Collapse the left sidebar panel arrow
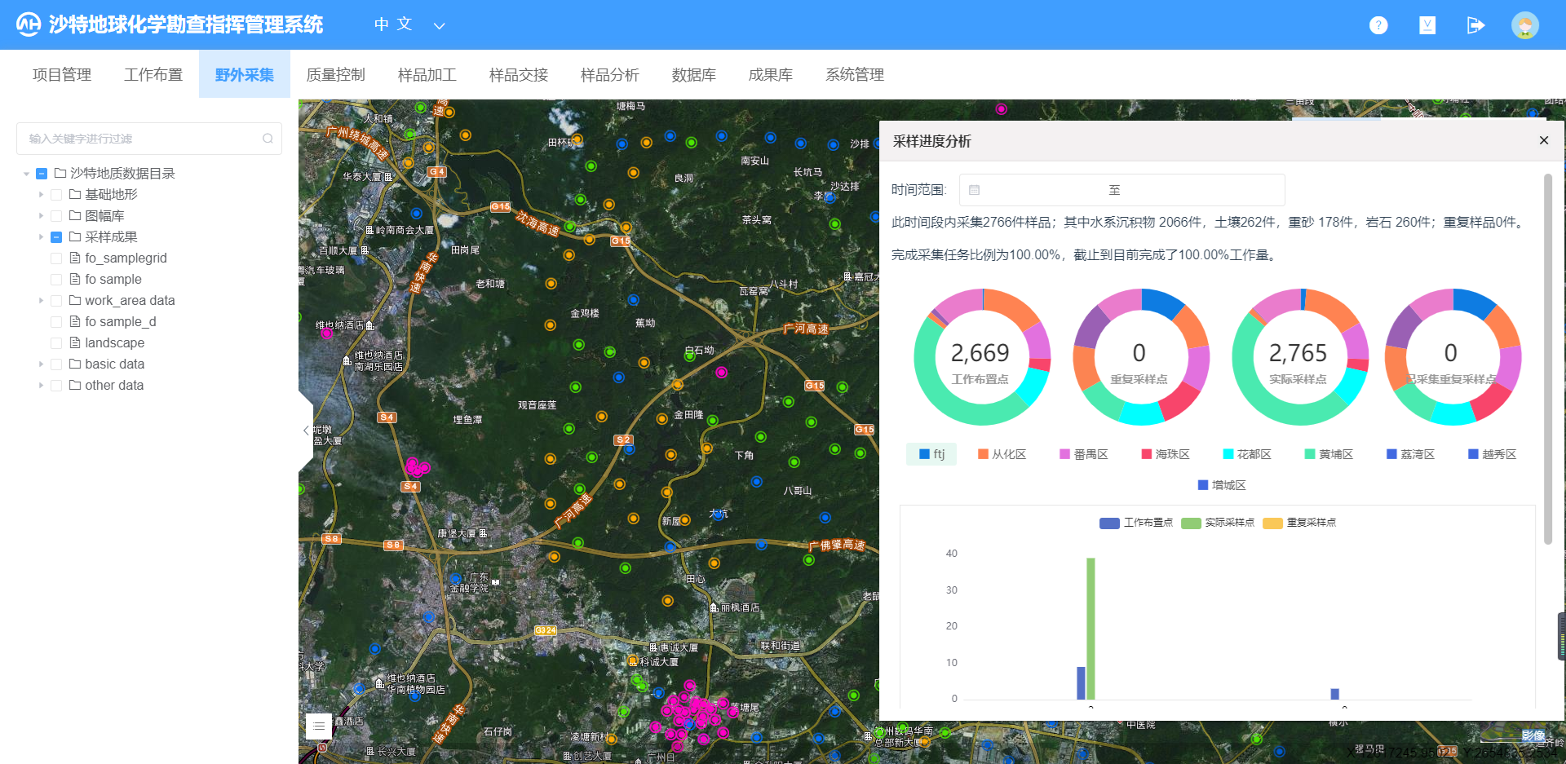The image size is (1566, 764). pos(306,431)
